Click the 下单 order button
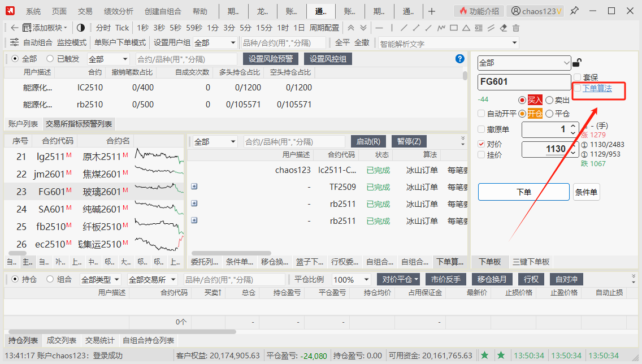Image resolution: width=642 pixels, height=364 pixels. coord(523,192)
